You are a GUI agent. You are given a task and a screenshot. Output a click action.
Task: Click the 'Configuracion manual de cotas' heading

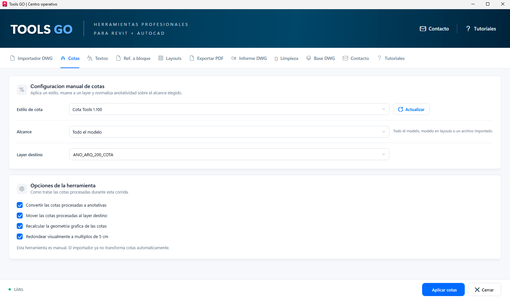coord(68,86)
